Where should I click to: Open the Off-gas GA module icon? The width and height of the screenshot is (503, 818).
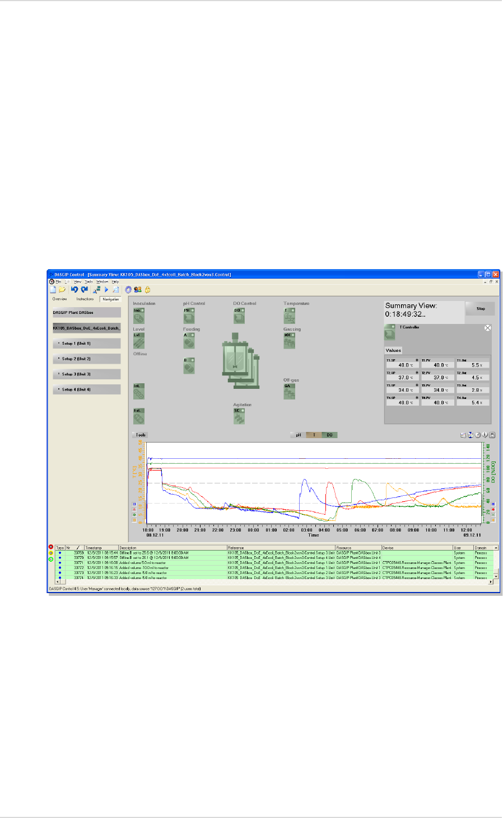tap(289, 391)
